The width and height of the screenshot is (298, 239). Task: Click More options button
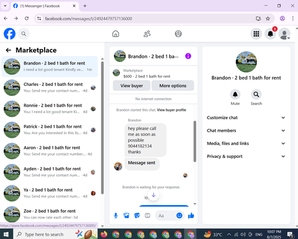173,86
